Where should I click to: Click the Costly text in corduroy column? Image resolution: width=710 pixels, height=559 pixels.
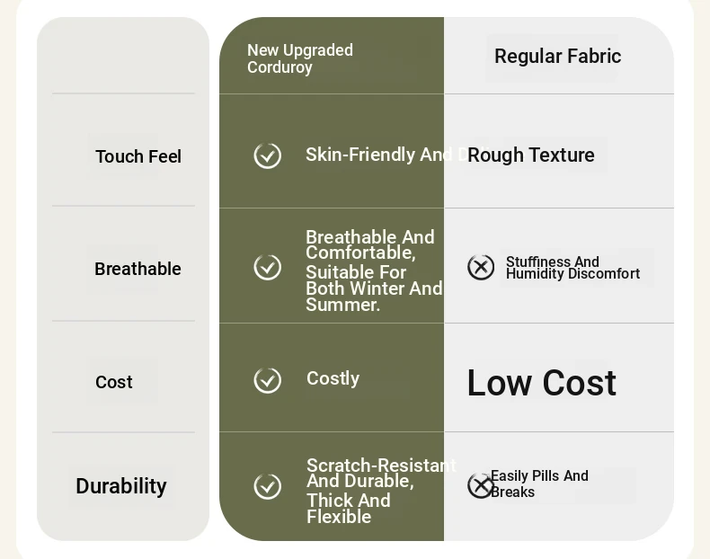coord(333,378)
